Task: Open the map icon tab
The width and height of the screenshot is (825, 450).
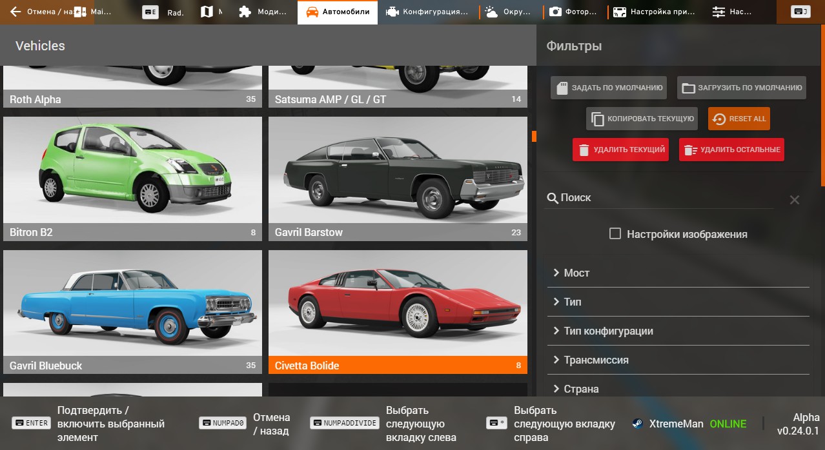Action: point(210,12)
